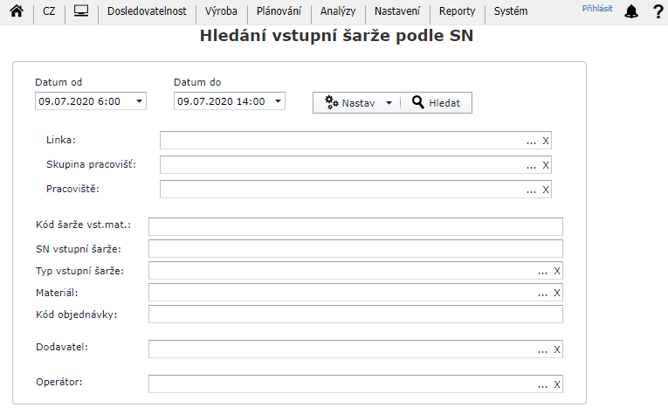Expand the Datum od date dropdown
The height and width of the screenshot is (408, 668).
[x=139, y=101]
